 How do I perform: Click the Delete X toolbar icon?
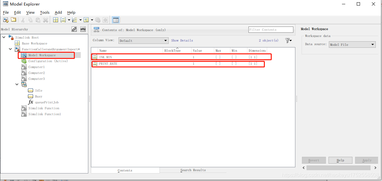46,20
